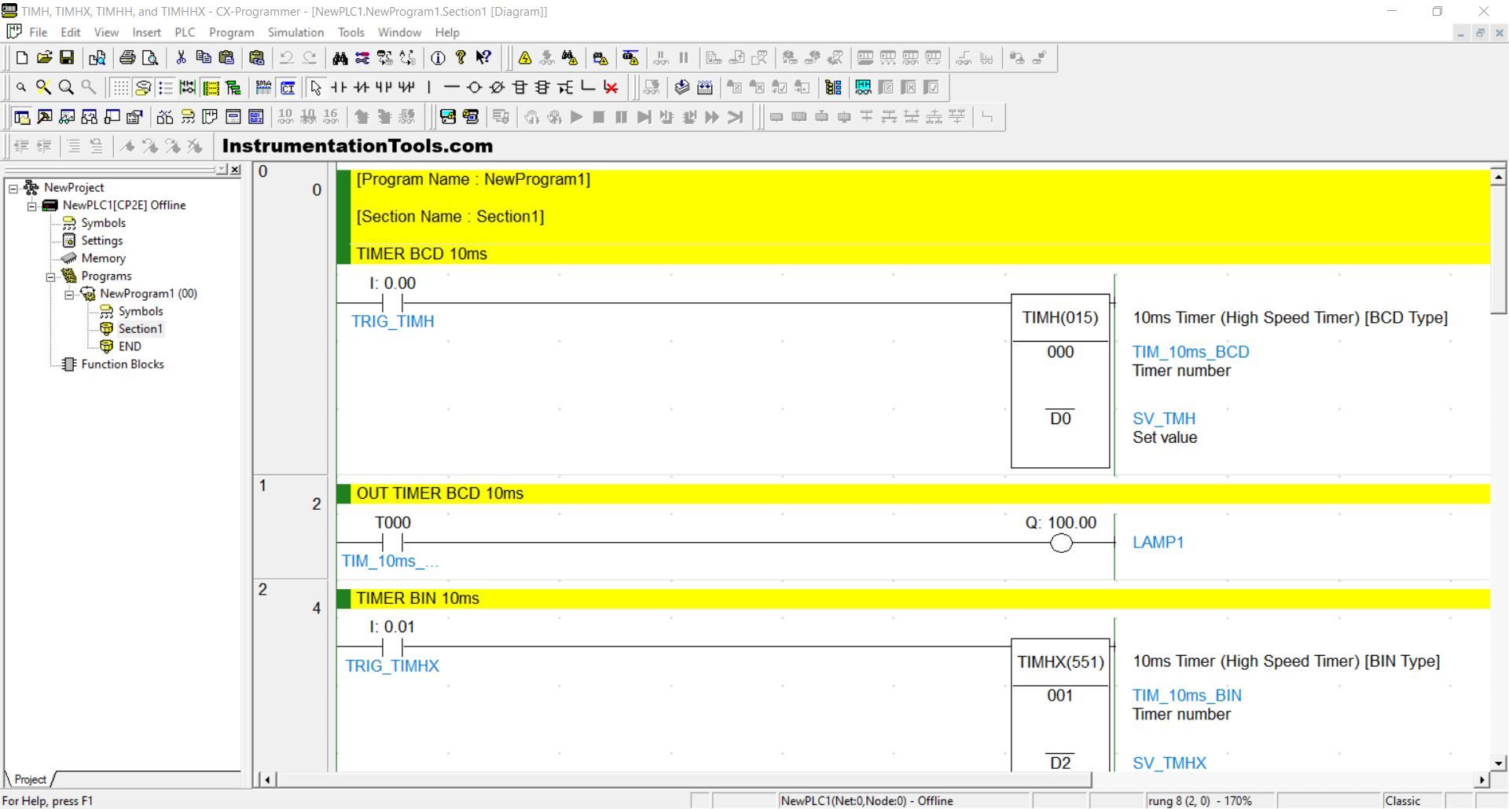1509x809 pixels.
Task: Insert a new vertical line
Action: pyautogui.click(x=429, y=87)
